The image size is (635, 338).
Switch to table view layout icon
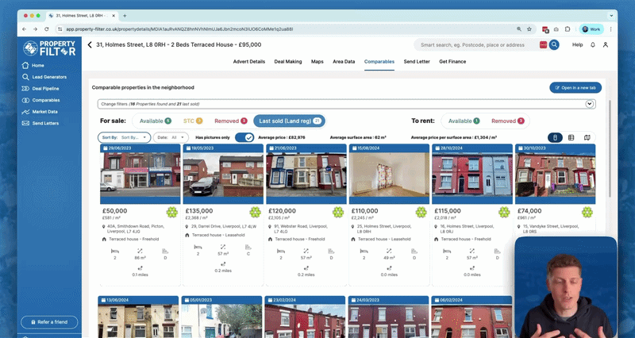571,137
